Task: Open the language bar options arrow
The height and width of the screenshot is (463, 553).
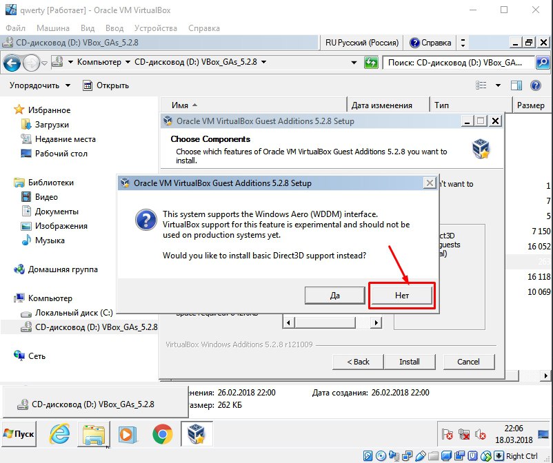Action: pyautogui.click(x=463, y=43)
